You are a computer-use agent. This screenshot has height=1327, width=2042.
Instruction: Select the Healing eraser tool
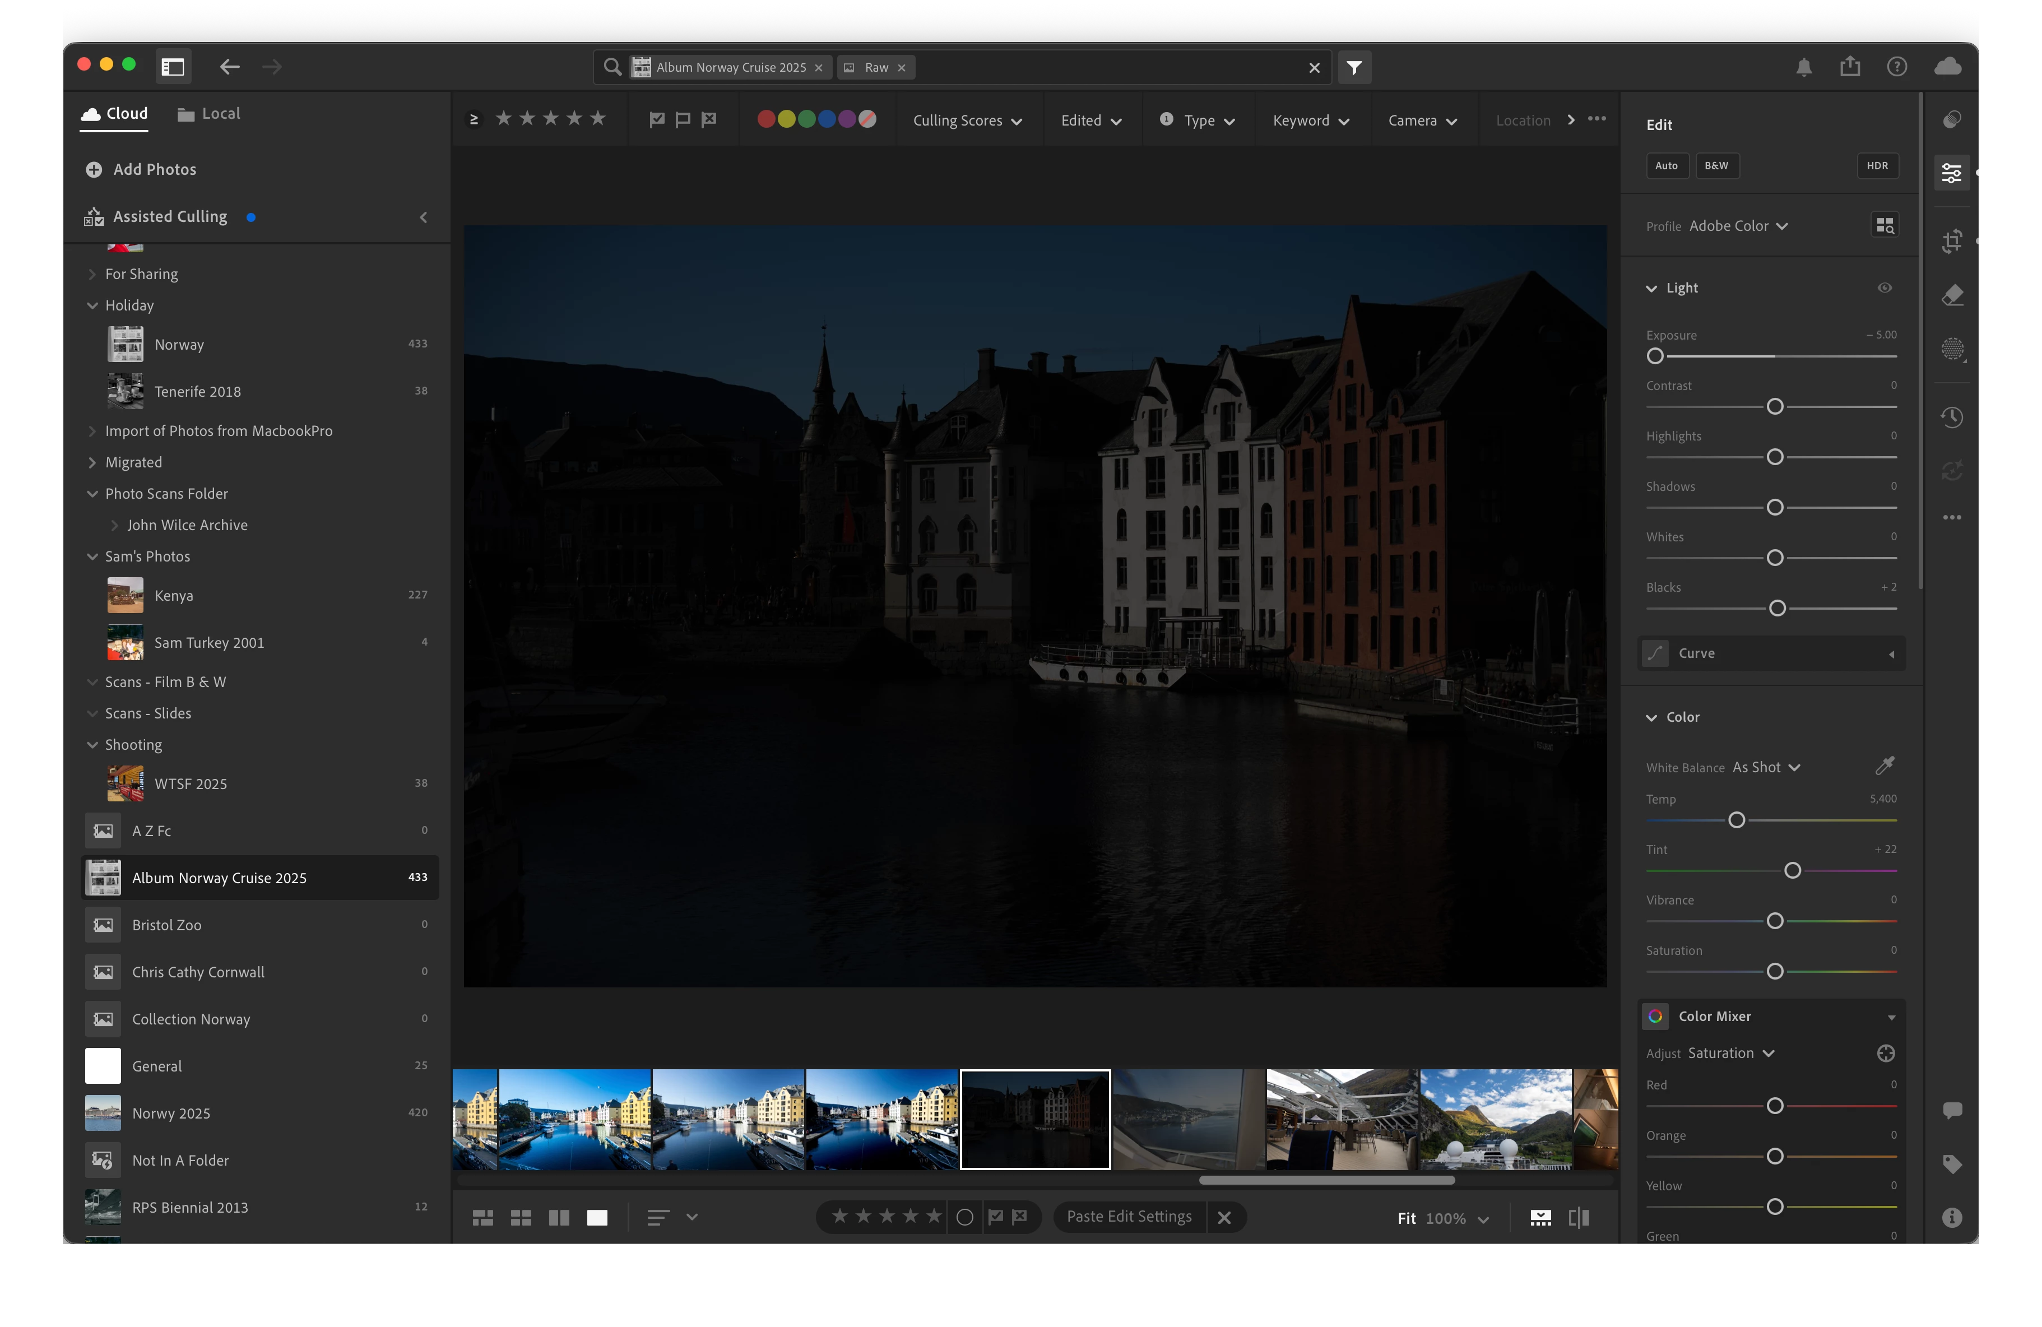(x=1952, y=295)
